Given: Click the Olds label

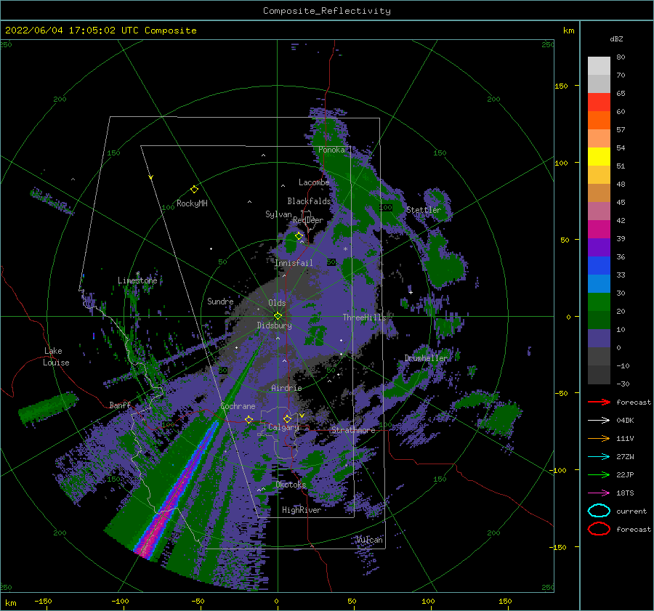Looking at the screenshot, I should 277,303.
